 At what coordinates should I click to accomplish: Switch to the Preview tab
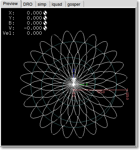[10, 4]
